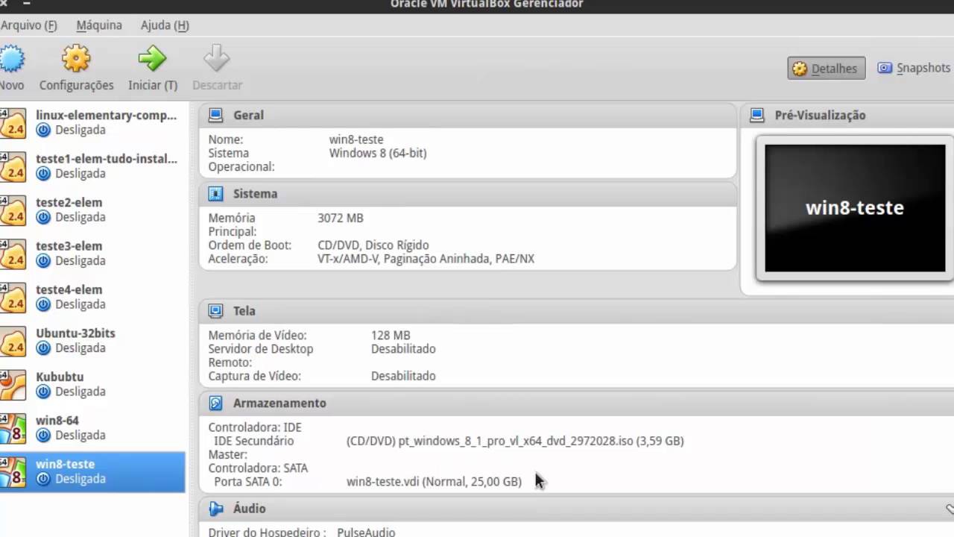Open the Áudio section header link

(x=249, y=509)
